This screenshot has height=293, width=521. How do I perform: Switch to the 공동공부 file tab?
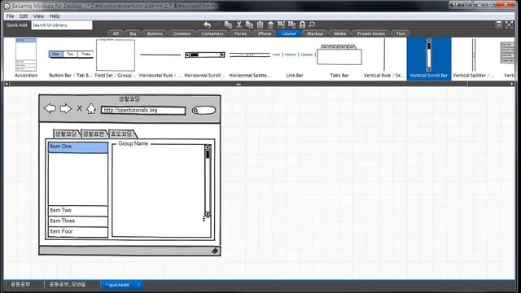click(20, 284)
